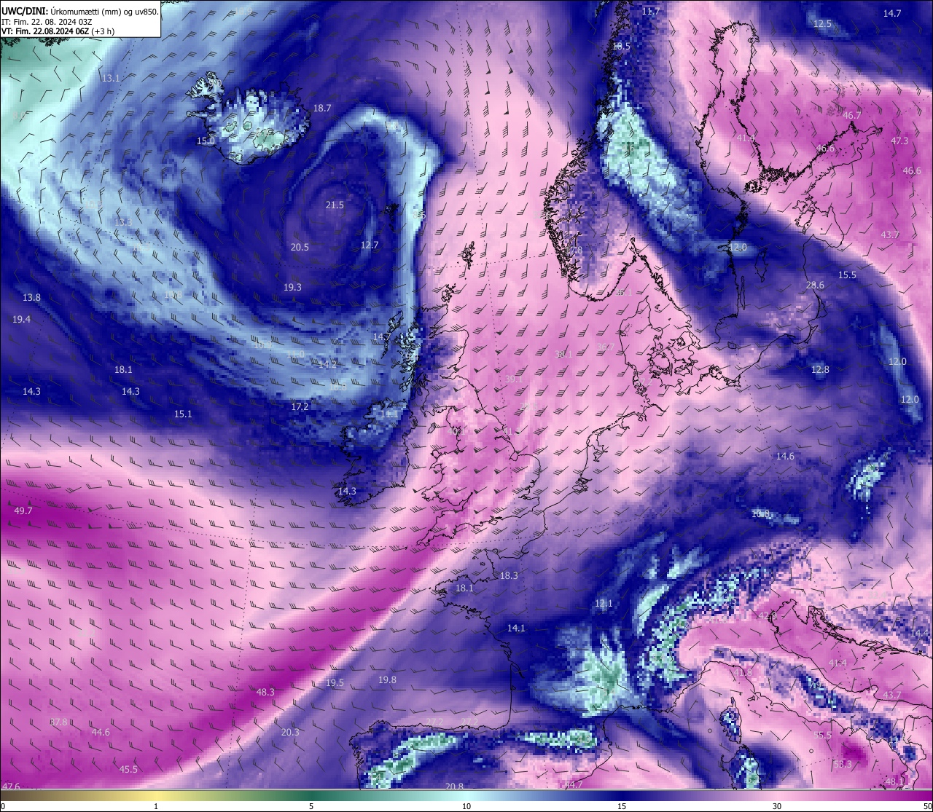Click the 48.1 value label
The height and width of the screenshot is (812, 933).
click(894, 782)
